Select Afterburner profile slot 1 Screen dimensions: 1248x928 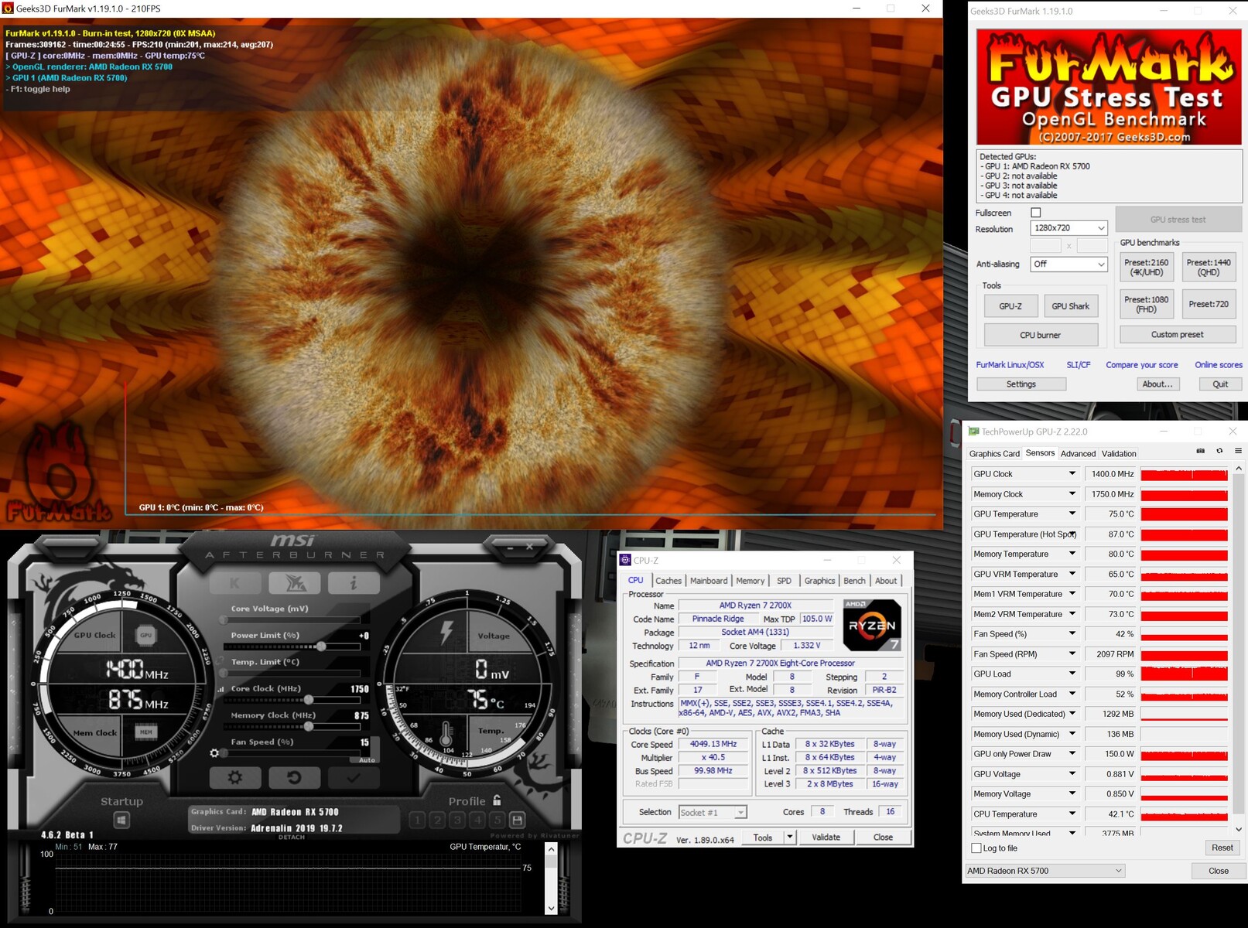417,820
